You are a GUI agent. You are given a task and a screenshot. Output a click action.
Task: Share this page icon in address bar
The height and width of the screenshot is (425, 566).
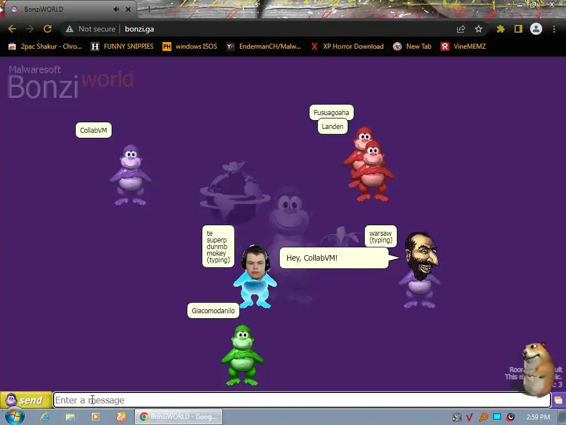click(x=461, y=29)
